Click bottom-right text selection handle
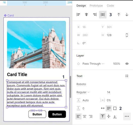The width and height of the screenshot is (133, 125). (x=66, y=107)
